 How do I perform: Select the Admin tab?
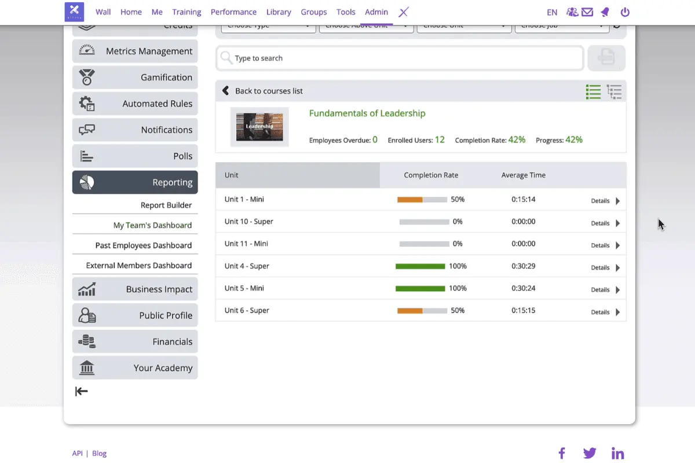point(376,12)
